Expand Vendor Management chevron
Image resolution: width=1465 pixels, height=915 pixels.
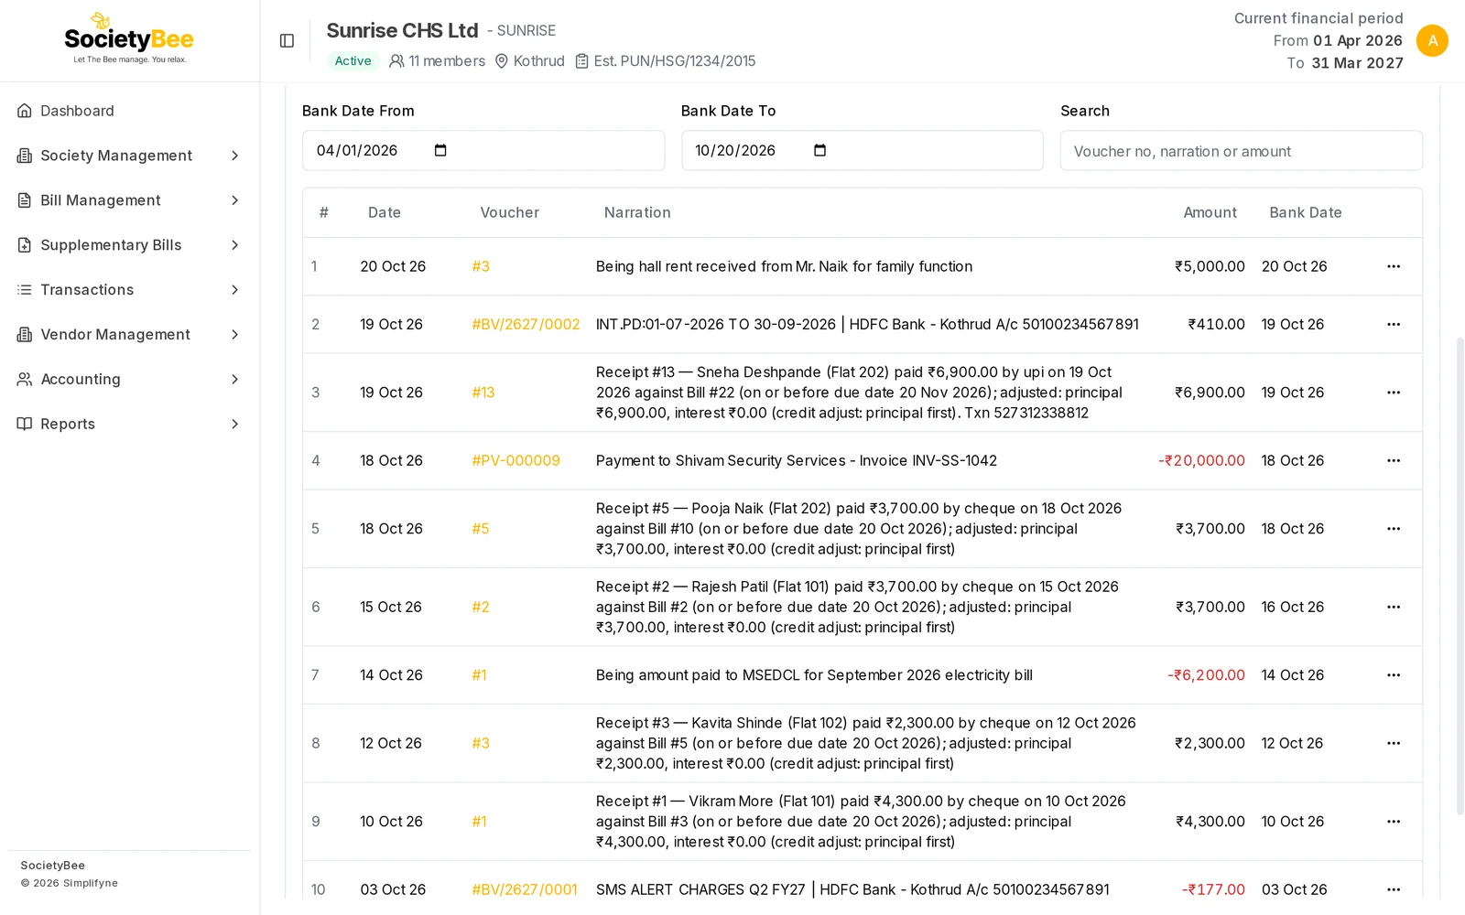pyautogui.click(x=234, y=335)
